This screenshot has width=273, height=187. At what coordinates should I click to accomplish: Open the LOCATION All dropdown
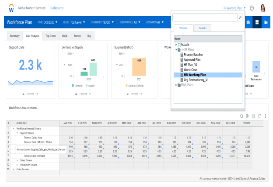[155, 22]
